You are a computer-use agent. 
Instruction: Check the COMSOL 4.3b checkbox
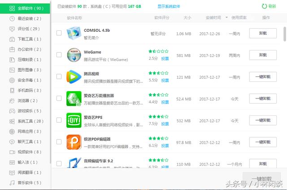59,33
